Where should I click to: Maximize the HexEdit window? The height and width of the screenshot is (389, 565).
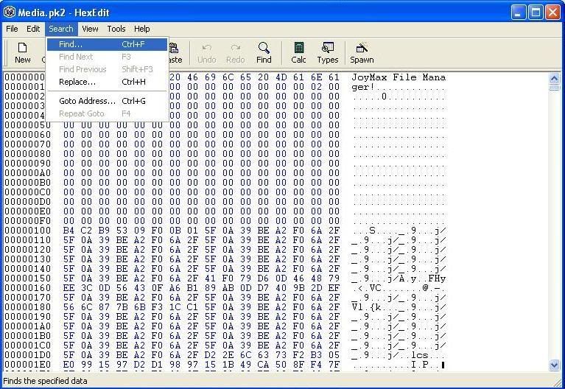tap(536, 12)
